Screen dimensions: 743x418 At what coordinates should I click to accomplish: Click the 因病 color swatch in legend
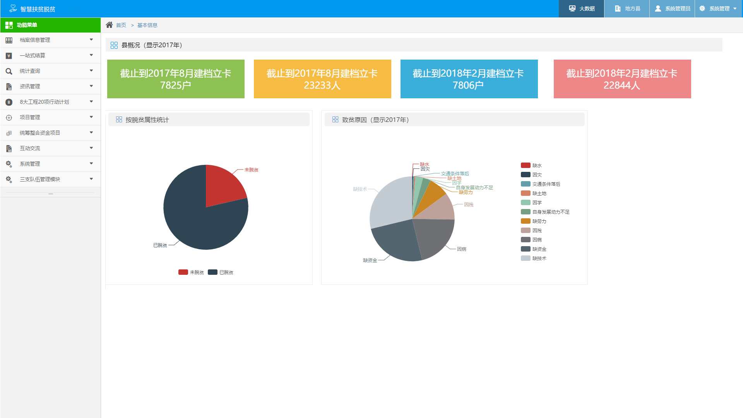(526, 240)
